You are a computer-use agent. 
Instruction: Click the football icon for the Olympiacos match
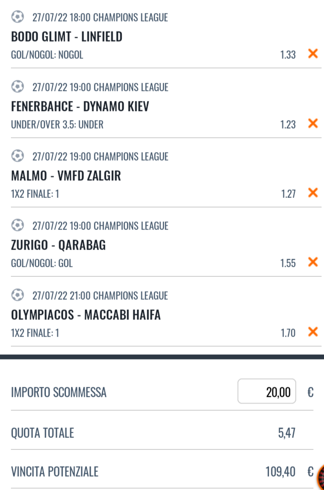click(18, 295)
